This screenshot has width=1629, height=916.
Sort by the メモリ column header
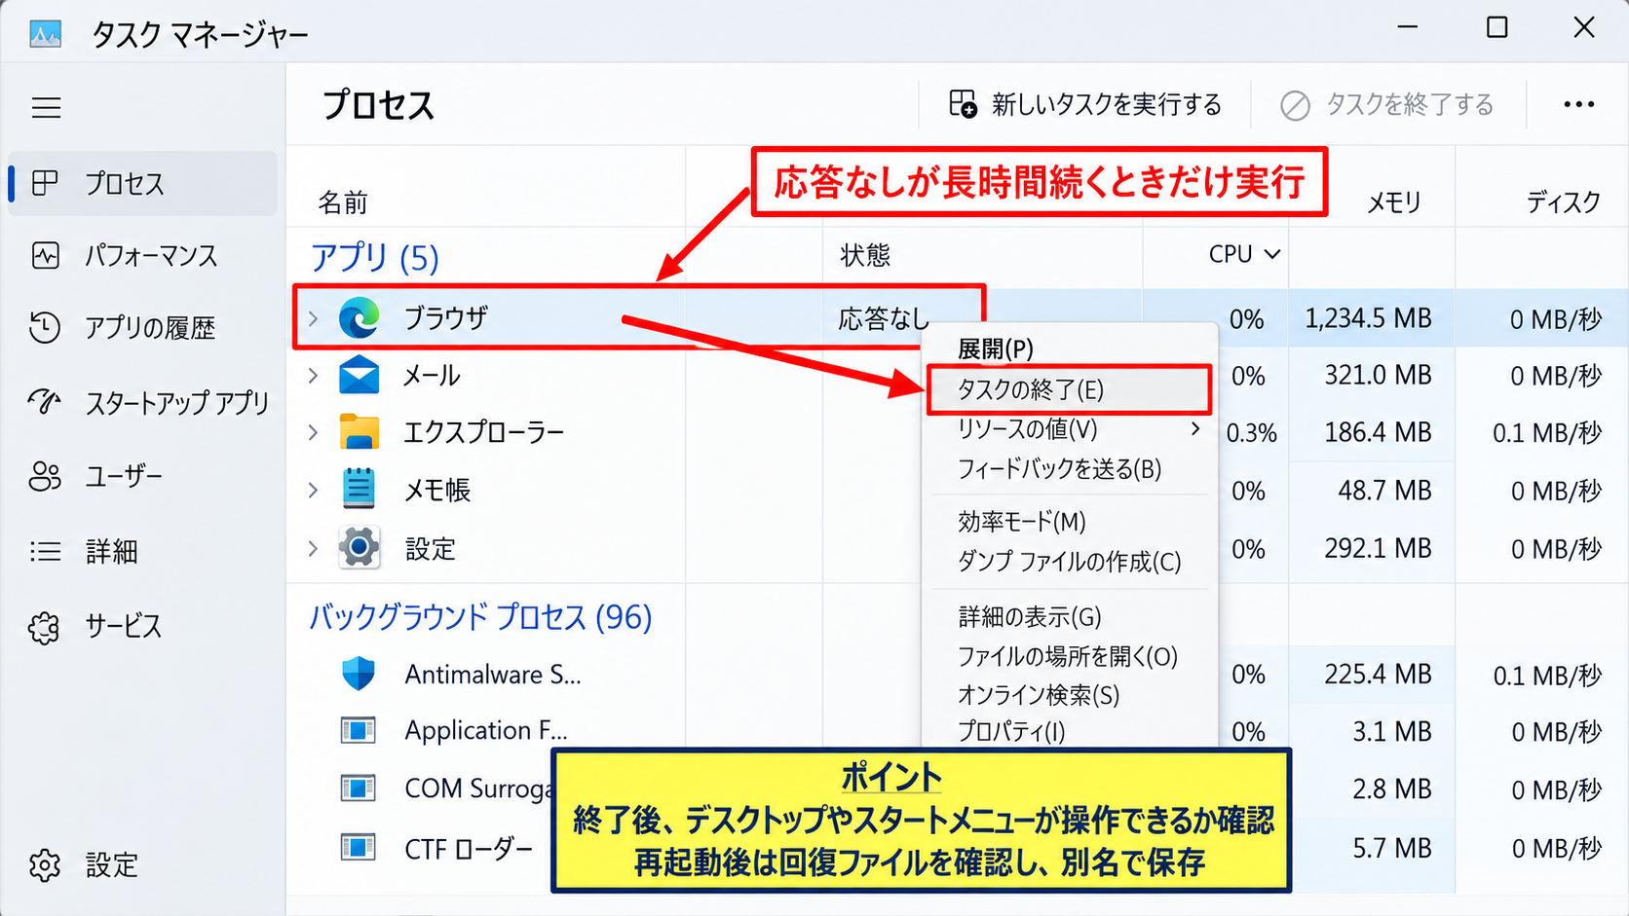pos(1393,202)
